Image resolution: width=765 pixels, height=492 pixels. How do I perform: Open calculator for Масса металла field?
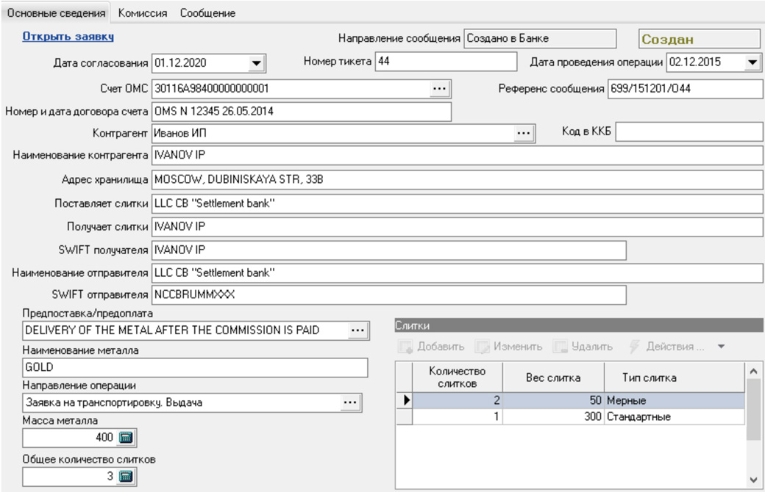coord(125,438)
